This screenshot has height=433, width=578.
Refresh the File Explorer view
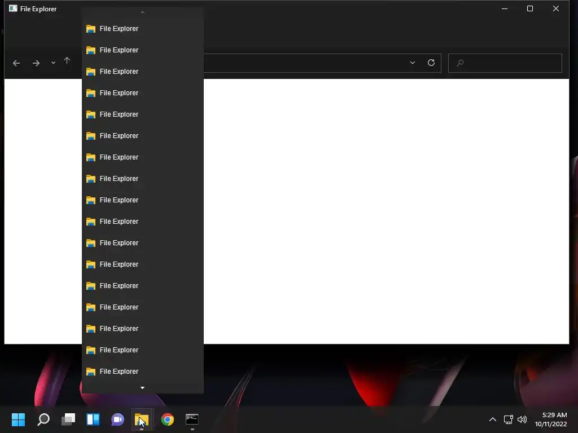(x=431, y=63)
